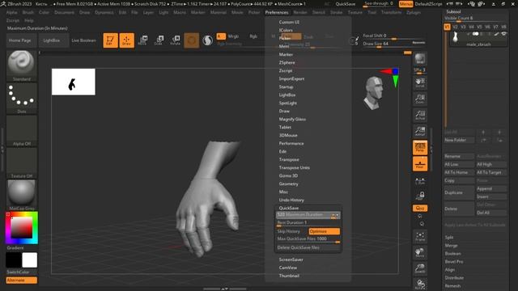
Task: Toggle Live Boolean
Action: click(x=83, y=40)
